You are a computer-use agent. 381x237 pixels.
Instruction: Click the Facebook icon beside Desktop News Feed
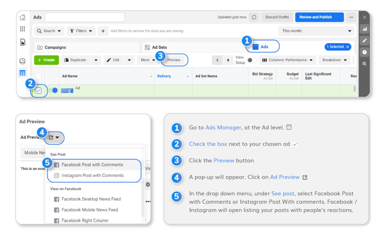pyautogui.click(x=57, y=199)
